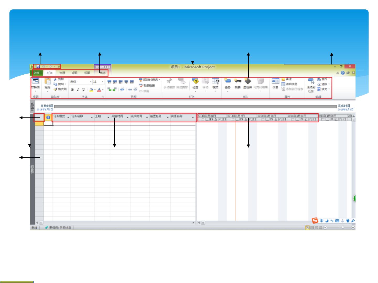Open the font size 11 dropdown
This screenshot has width=378, height=283.
tap(103, 82)
